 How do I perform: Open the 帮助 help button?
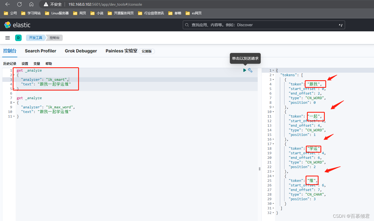coord(49,64)
